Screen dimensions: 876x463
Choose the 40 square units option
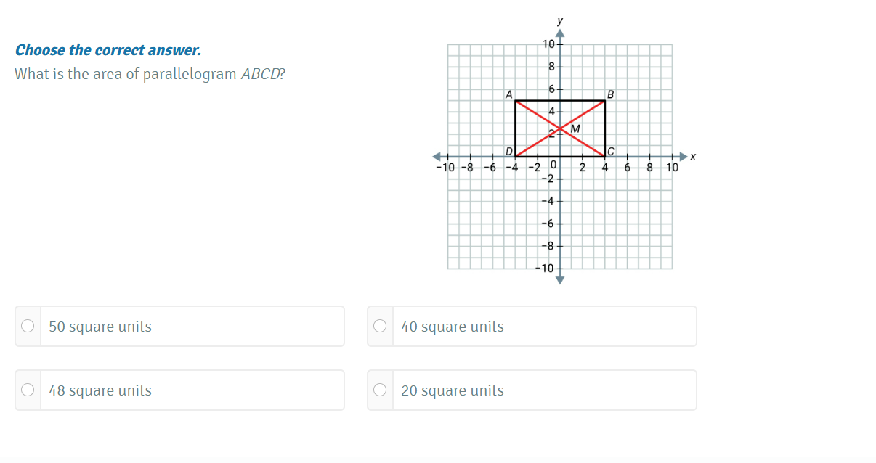(380, 327)
